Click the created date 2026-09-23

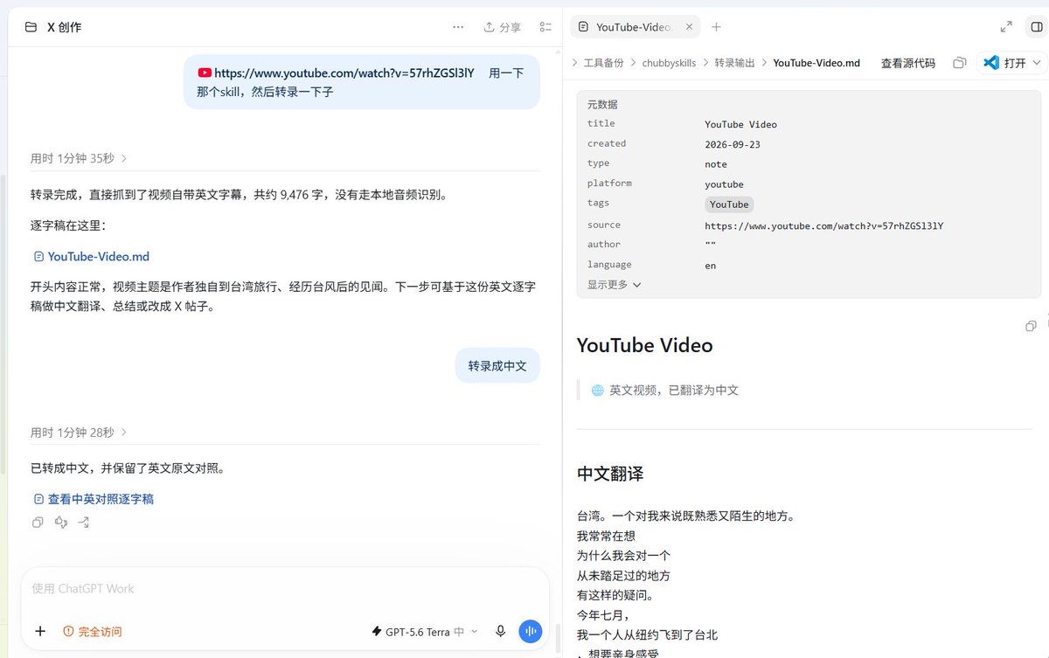coord(733,144)
